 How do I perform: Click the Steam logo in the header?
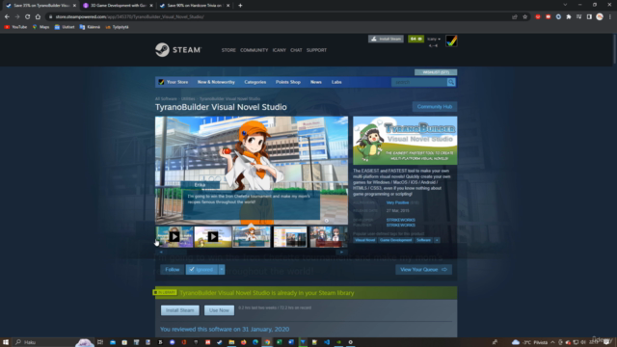point(178,50)
